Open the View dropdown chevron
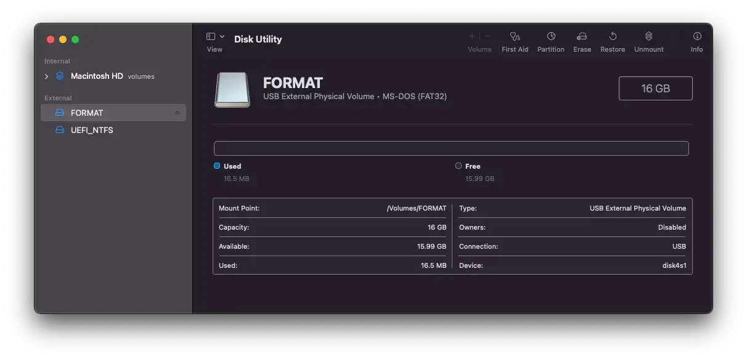This screenshot has height=359, width=747. point(222,36)
